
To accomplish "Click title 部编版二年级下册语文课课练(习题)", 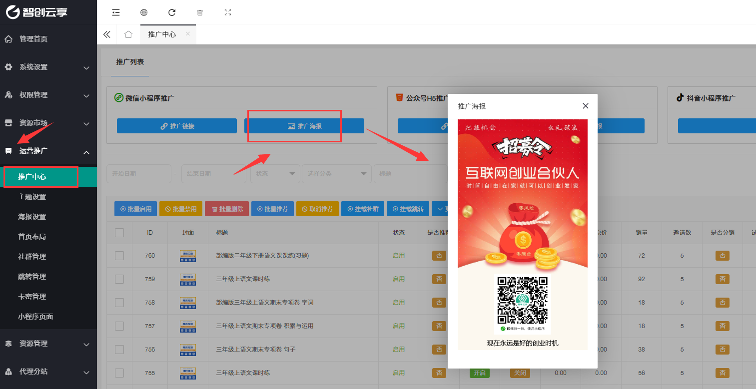I will [262, 256].
